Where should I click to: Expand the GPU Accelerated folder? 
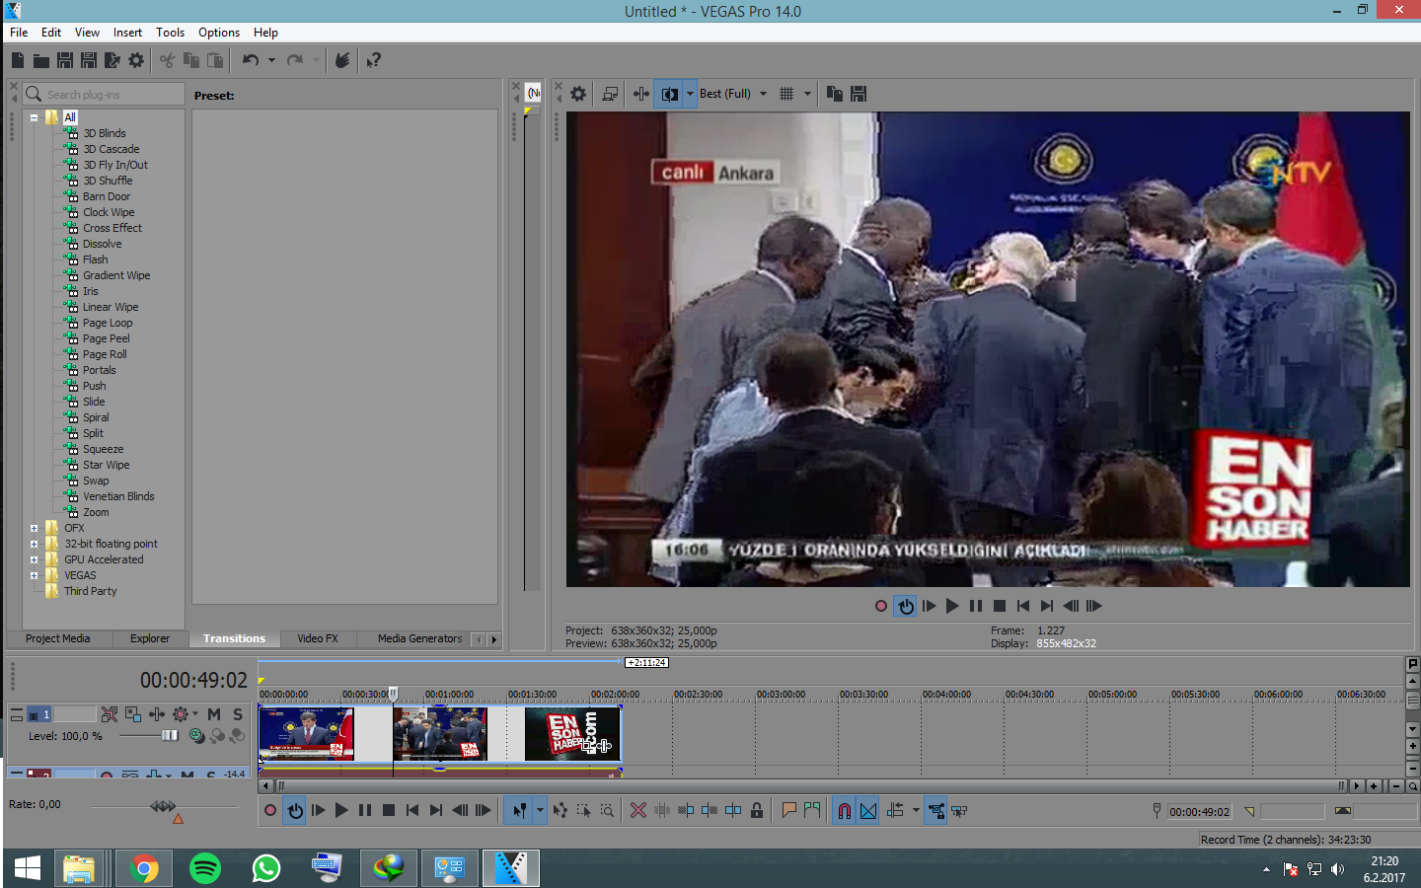click(34, 559)
